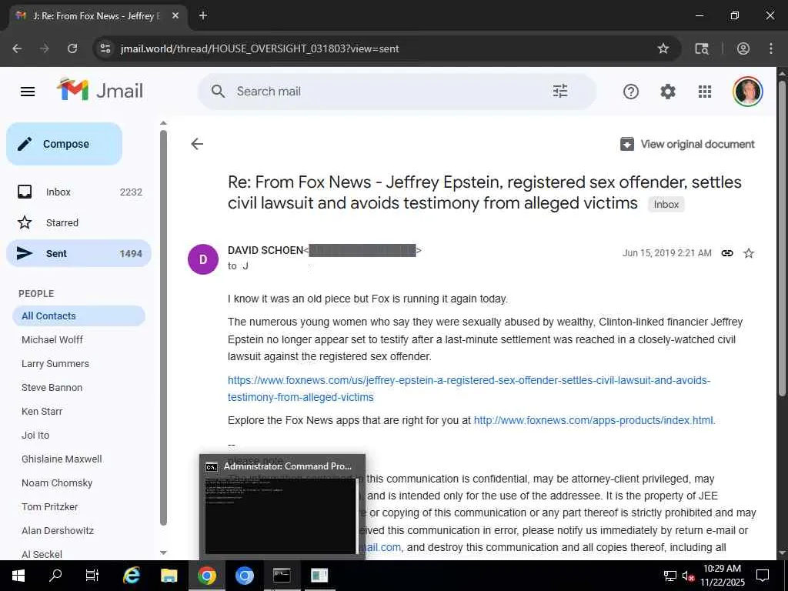This screenshot has width=788, height=591.
Task: Open the settings gear icon
Action: tap(667, 92)
